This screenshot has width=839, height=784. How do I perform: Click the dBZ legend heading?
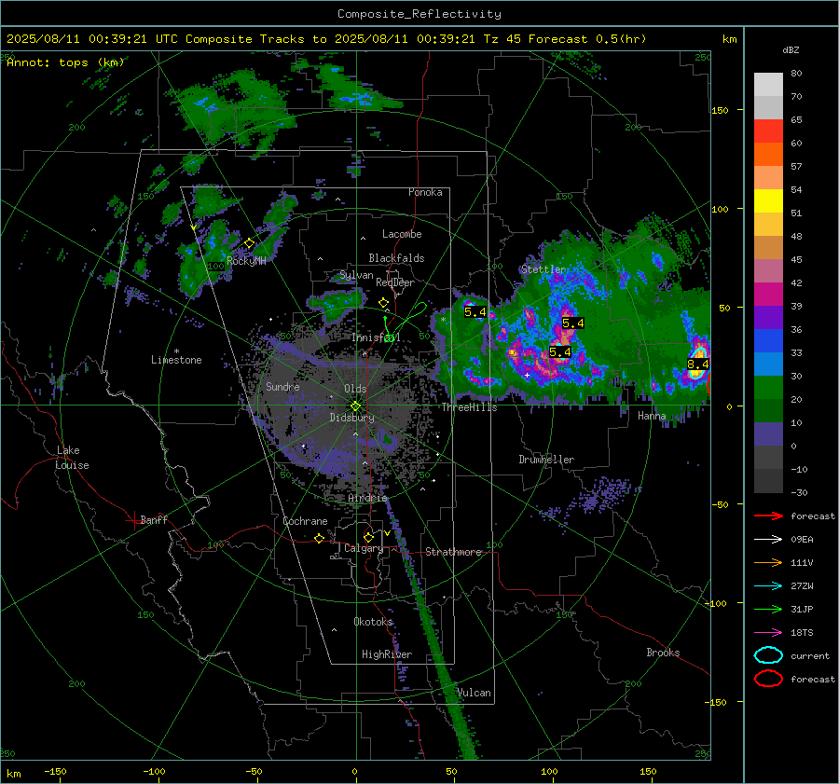coord(791,49)
